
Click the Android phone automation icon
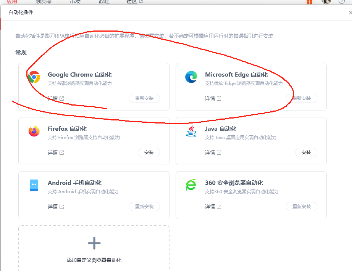34,185
